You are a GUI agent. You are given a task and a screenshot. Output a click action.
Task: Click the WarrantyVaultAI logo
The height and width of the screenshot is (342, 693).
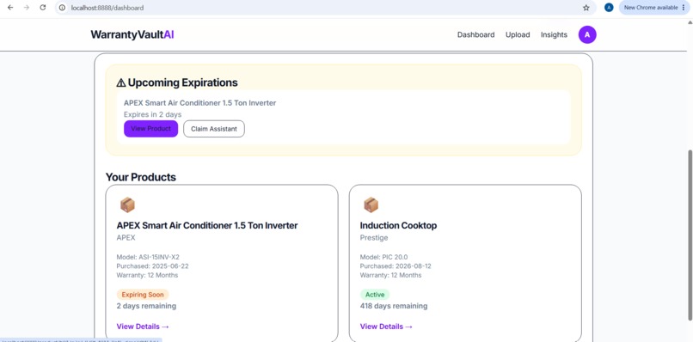pyautogui.click(x=132, y=34)
